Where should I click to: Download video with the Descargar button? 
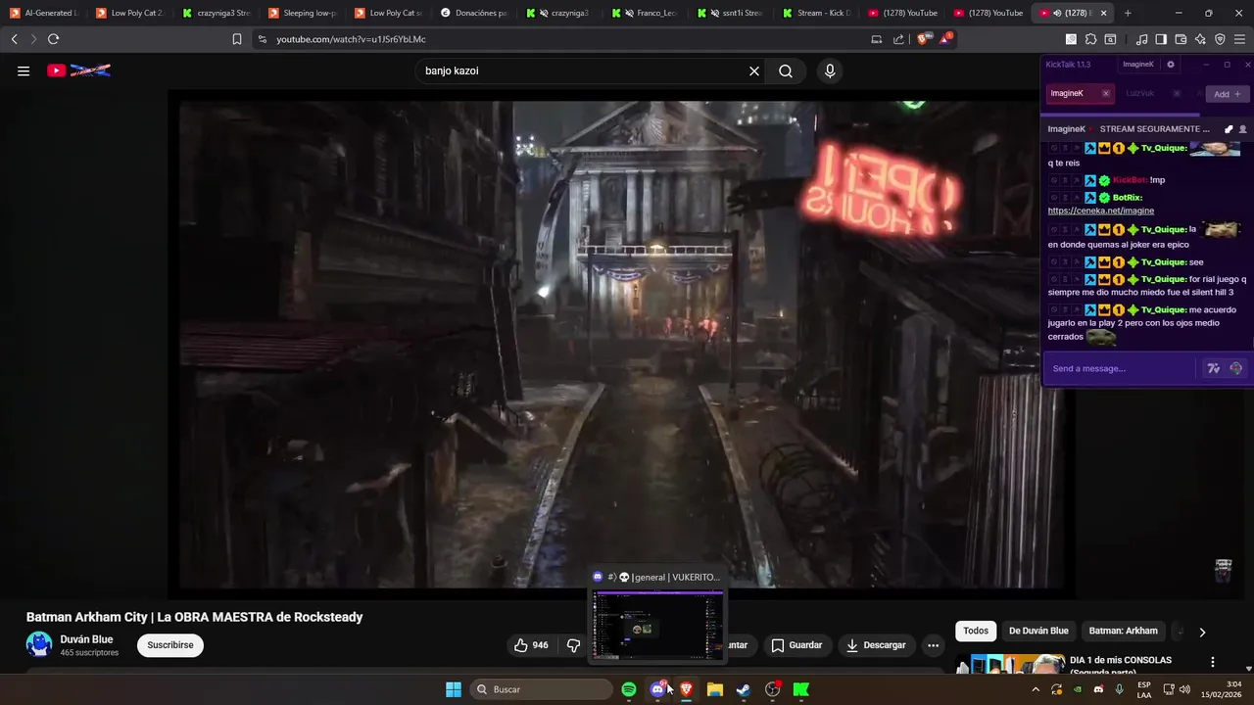point(876,645)
